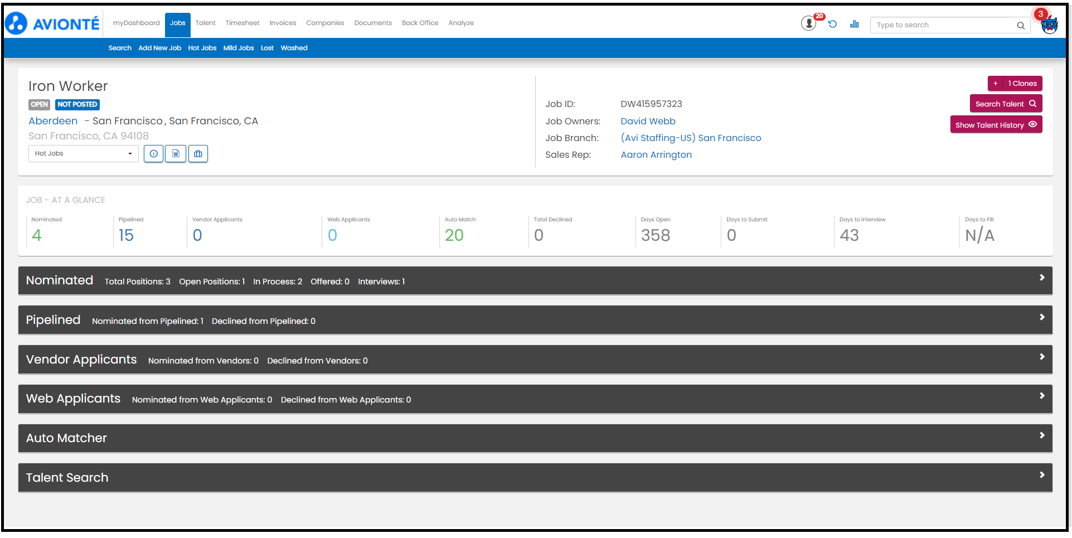Click the plus button beside Clones

point(995,84)
